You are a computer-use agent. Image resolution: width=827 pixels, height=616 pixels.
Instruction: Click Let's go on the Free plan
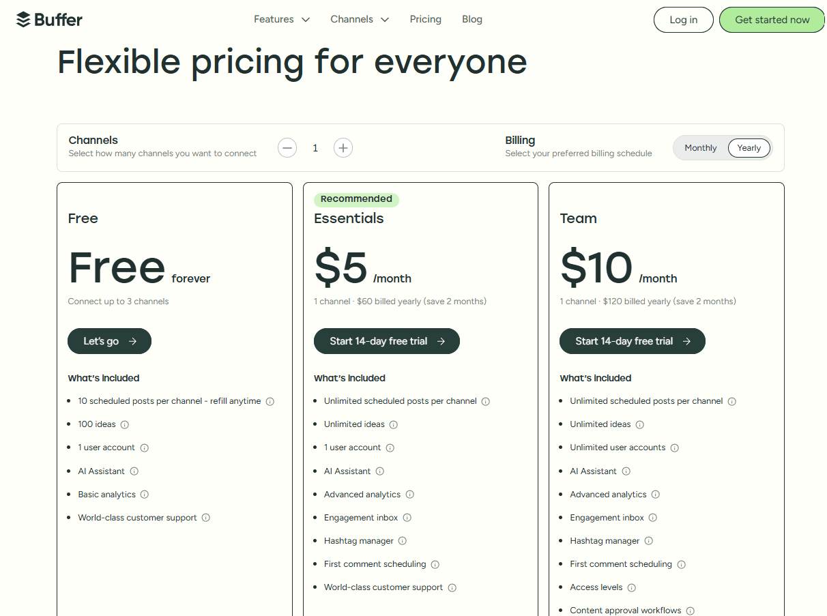tap(109, 341)
